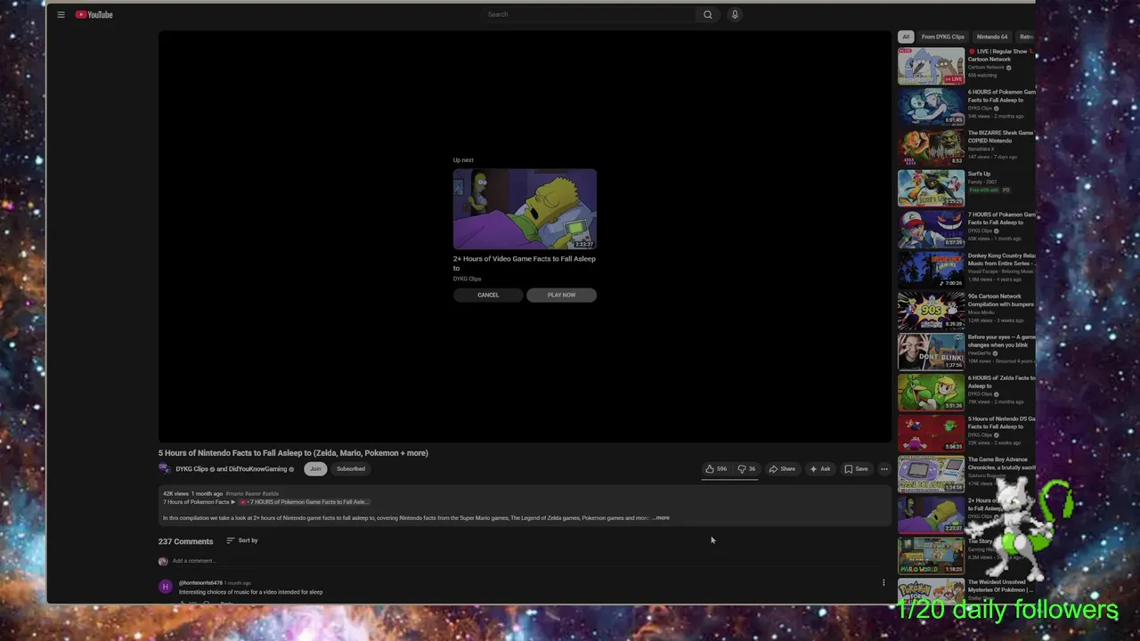Click the search magnifier button

[x=708, y=14]
